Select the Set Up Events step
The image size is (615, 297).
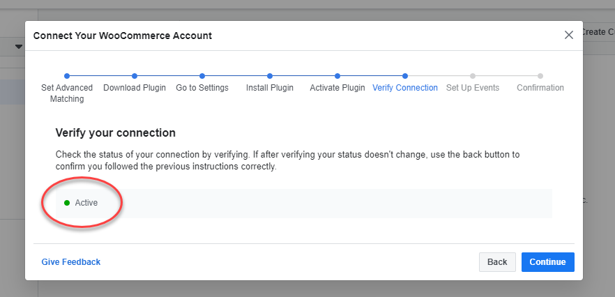point(473,87)
